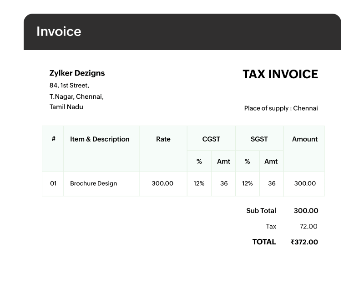The image size is (364, 294).
Task: Click the Invoice title header
Action: [59, 31]
